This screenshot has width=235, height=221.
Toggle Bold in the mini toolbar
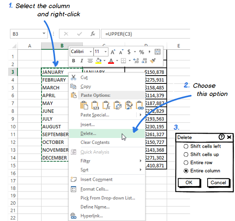point(74,61)
